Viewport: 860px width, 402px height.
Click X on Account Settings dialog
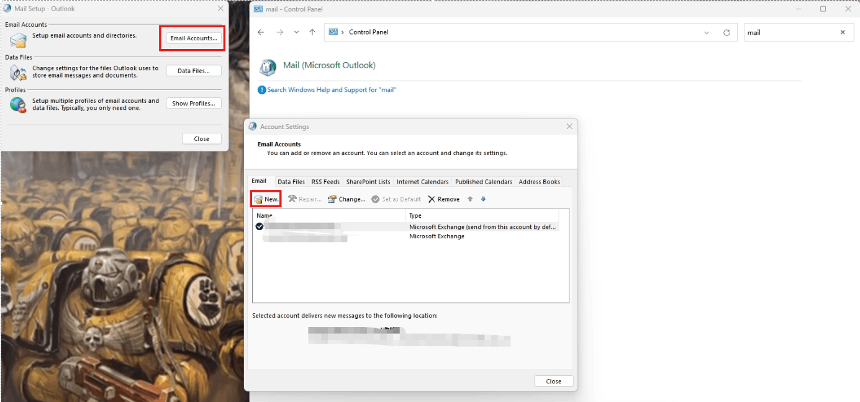[569, 127]
